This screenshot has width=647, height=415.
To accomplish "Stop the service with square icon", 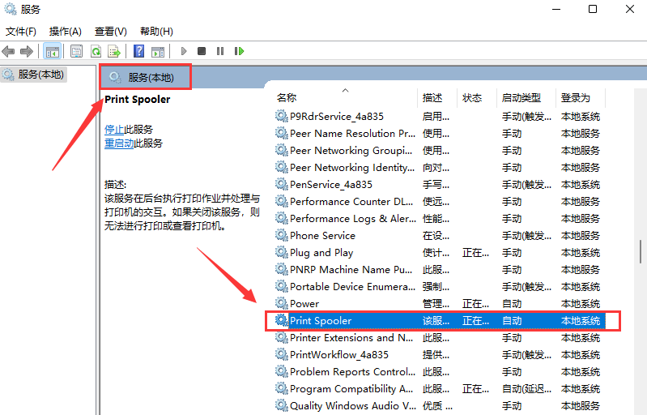I will [x=202, y=51].
